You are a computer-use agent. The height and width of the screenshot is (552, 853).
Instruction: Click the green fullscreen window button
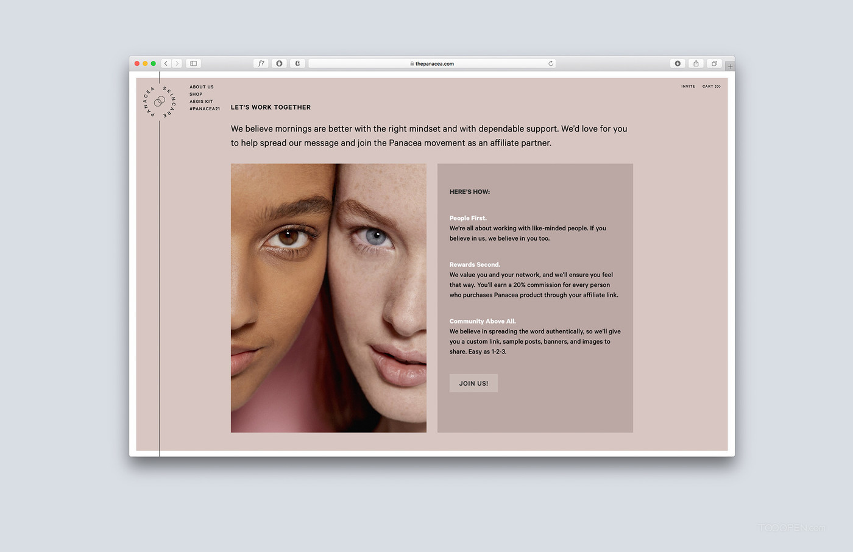154,63
